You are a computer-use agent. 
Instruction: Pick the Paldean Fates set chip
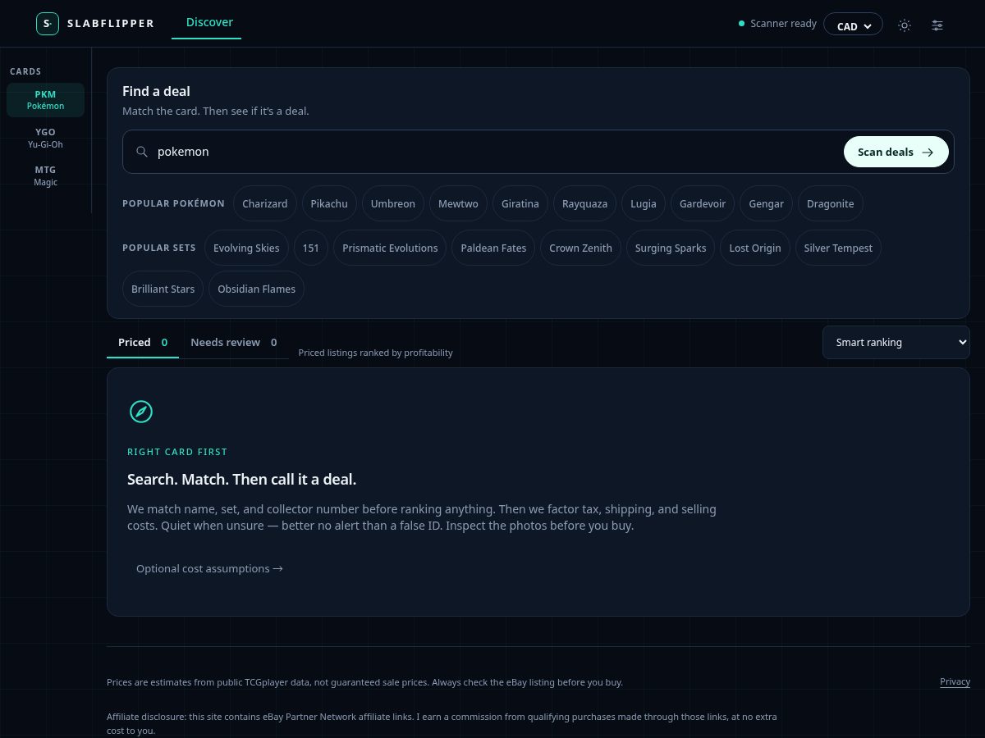[x=493, y=248]
